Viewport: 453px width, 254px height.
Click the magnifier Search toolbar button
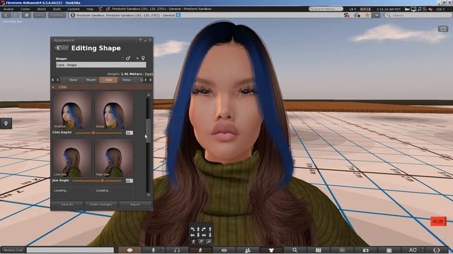point(294,250)
